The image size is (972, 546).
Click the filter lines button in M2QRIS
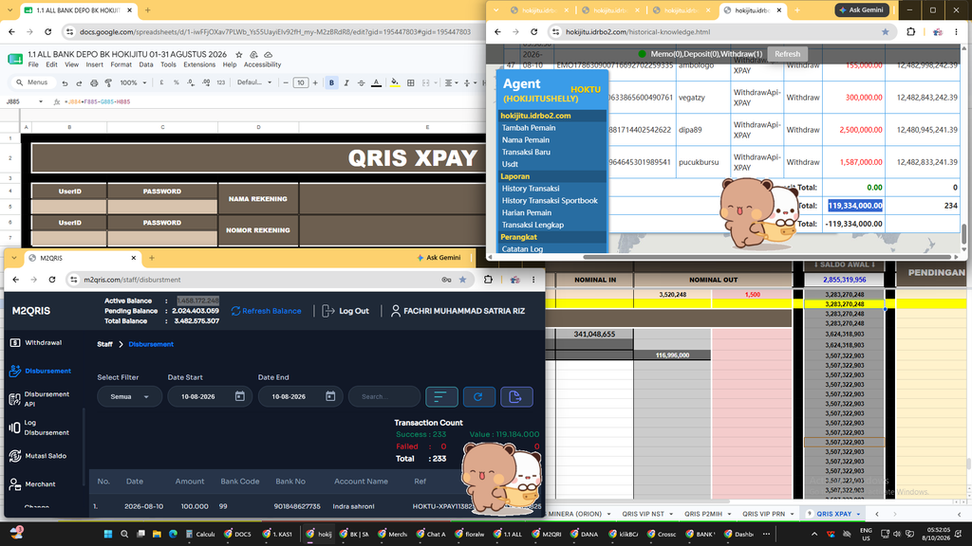pos(442,397)
